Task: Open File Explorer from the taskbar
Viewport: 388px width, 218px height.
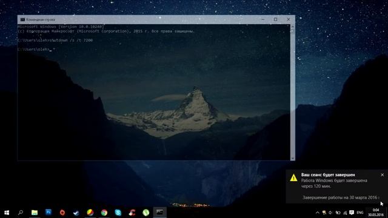Action: pos(35,213)
